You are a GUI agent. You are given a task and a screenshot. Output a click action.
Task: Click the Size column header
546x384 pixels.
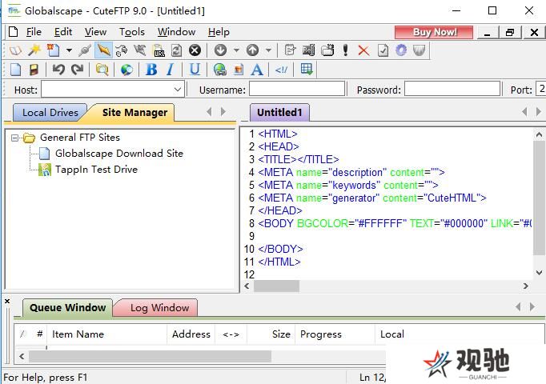click(x=271, y=334)
